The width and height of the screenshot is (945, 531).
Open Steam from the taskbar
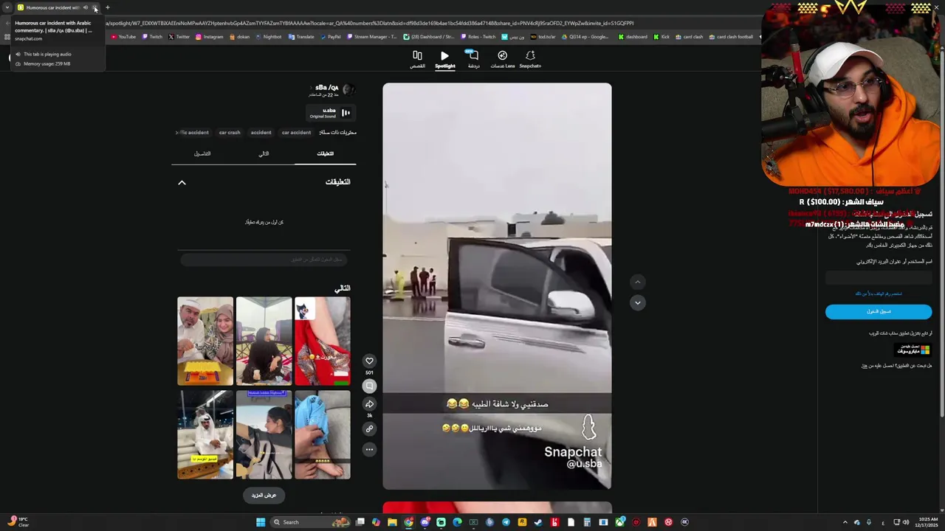click(x=538, y=522)
